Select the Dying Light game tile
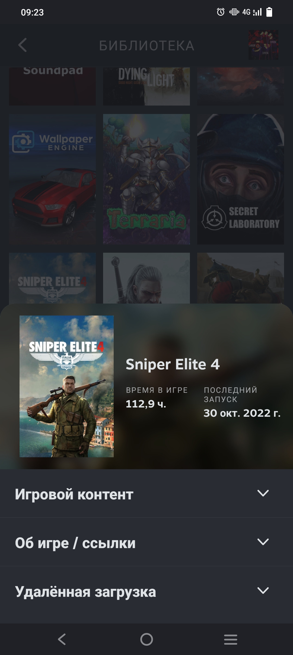293x655 pixels. 146,86
